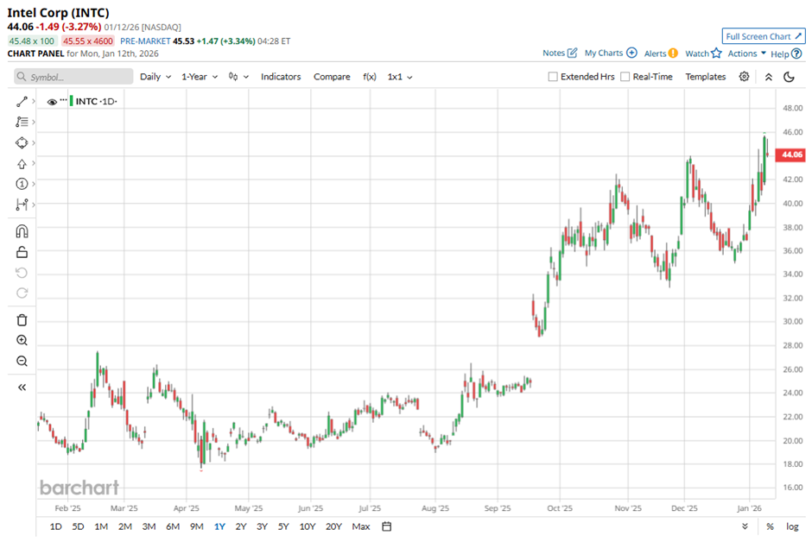
Task: Choose the shapes drawing tool
Action: pyautogui.click(x=22, y=142)
